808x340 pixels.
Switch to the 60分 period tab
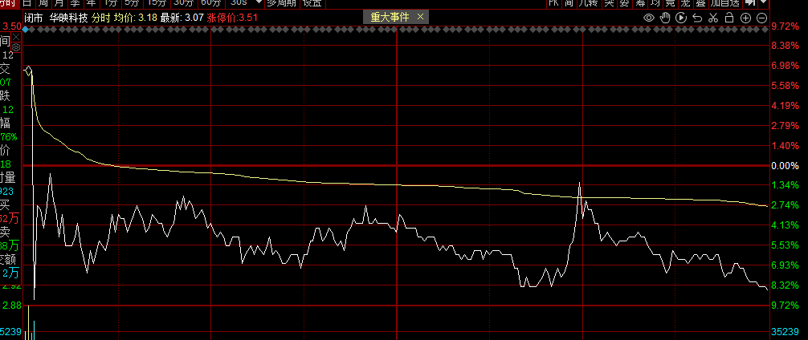[x=211, y=3]
